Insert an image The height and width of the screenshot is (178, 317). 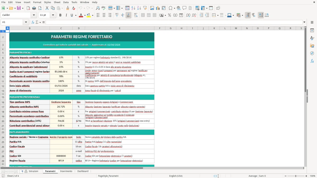coord(152,8)
